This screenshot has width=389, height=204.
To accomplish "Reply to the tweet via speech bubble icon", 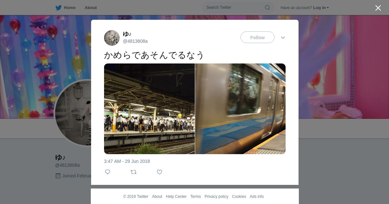I will click(x=108, y=172).
